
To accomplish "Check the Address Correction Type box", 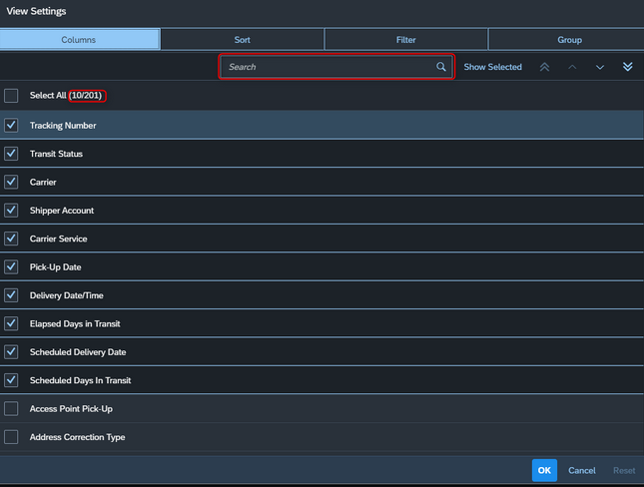I will pos(11,437).
